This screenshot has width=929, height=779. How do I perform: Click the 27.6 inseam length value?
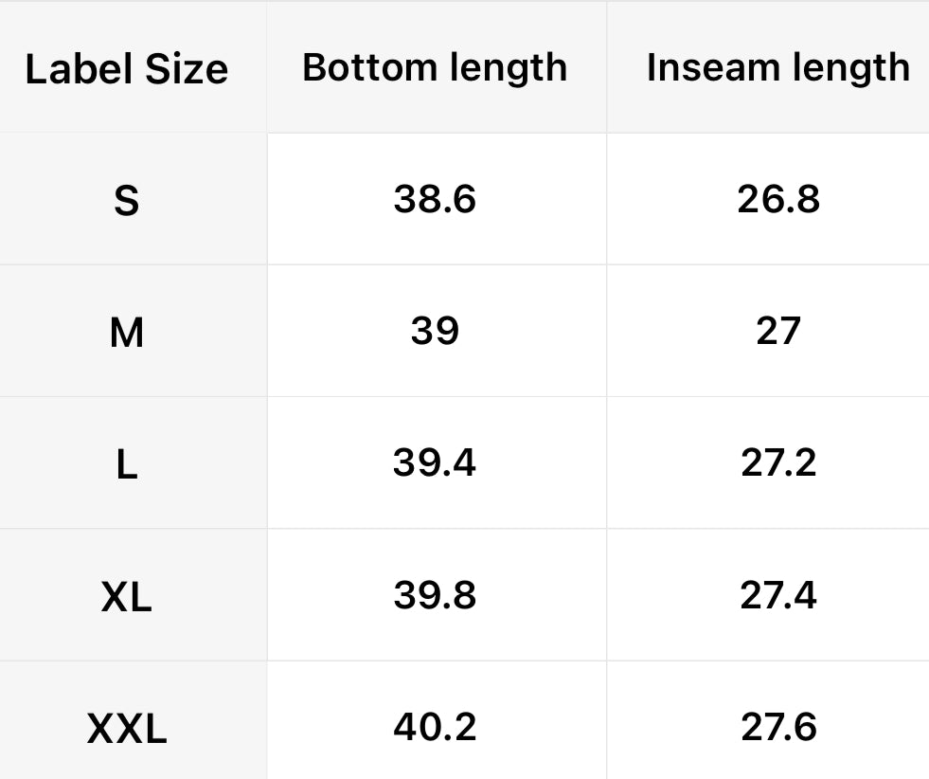(778, 727)
